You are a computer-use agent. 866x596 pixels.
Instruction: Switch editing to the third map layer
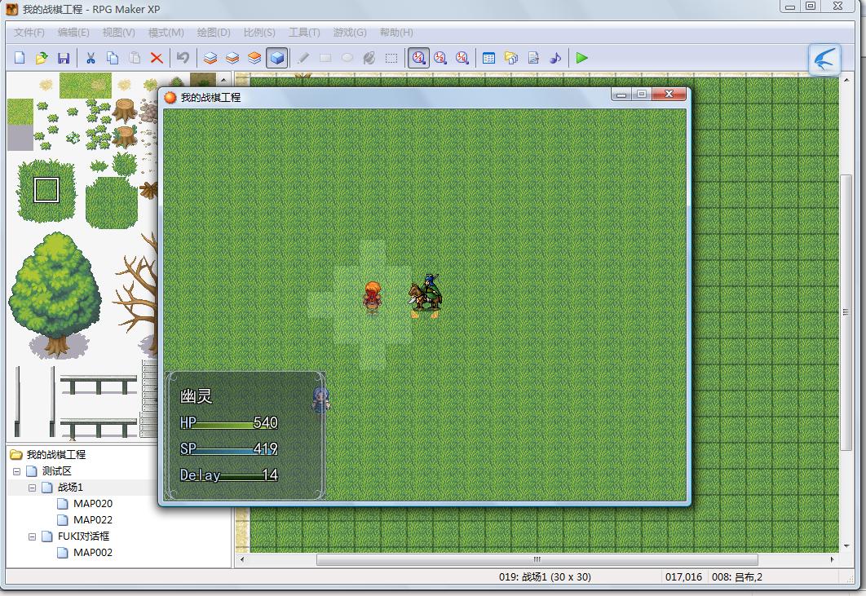point(254,58)
